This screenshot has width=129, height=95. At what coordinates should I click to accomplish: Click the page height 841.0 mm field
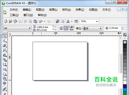44,30
